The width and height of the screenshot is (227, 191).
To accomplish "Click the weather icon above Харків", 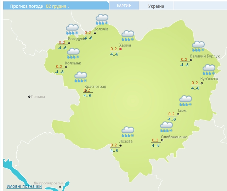I will (128, 36).
